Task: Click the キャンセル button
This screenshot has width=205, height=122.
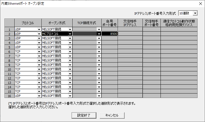Action: pos(112,115)
